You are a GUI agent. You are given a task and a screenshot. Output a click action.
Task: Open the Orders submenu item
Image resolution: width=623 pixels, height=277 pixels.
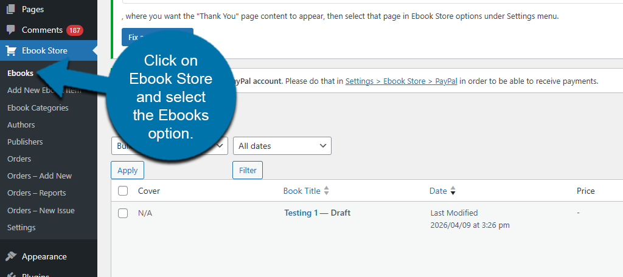click(19, 159)
